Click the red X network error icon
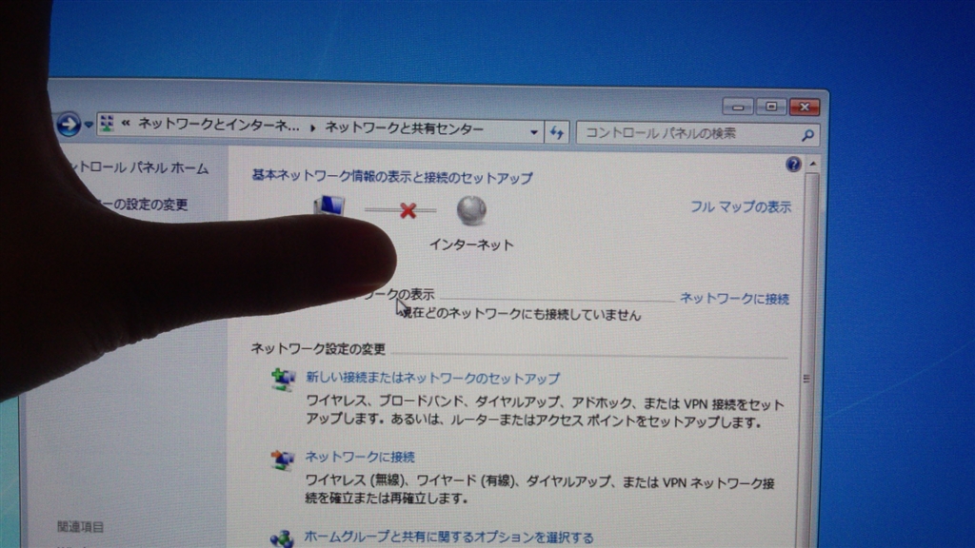Image resolution: width=975 pixels, height=548 pixels. [408, 210]
